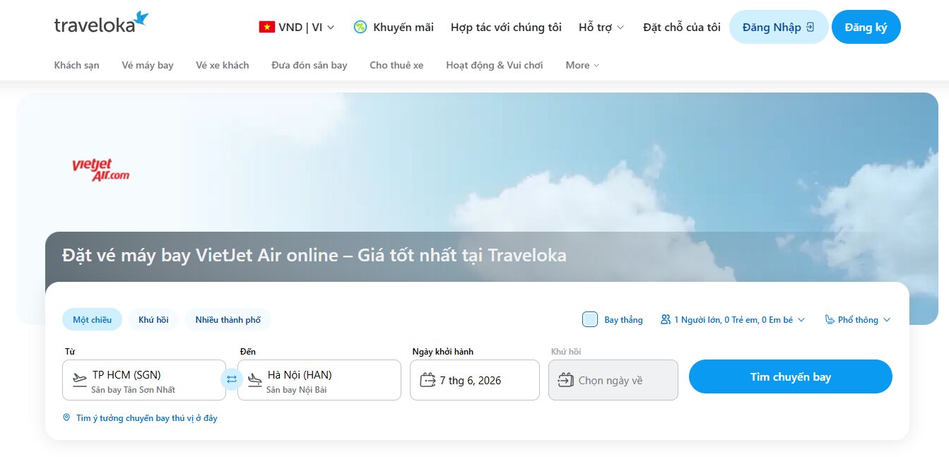Click Tìm ý tưởng chuyến bay thú vị link
Screen dimensions: 949x457
[x=147, y=418]
